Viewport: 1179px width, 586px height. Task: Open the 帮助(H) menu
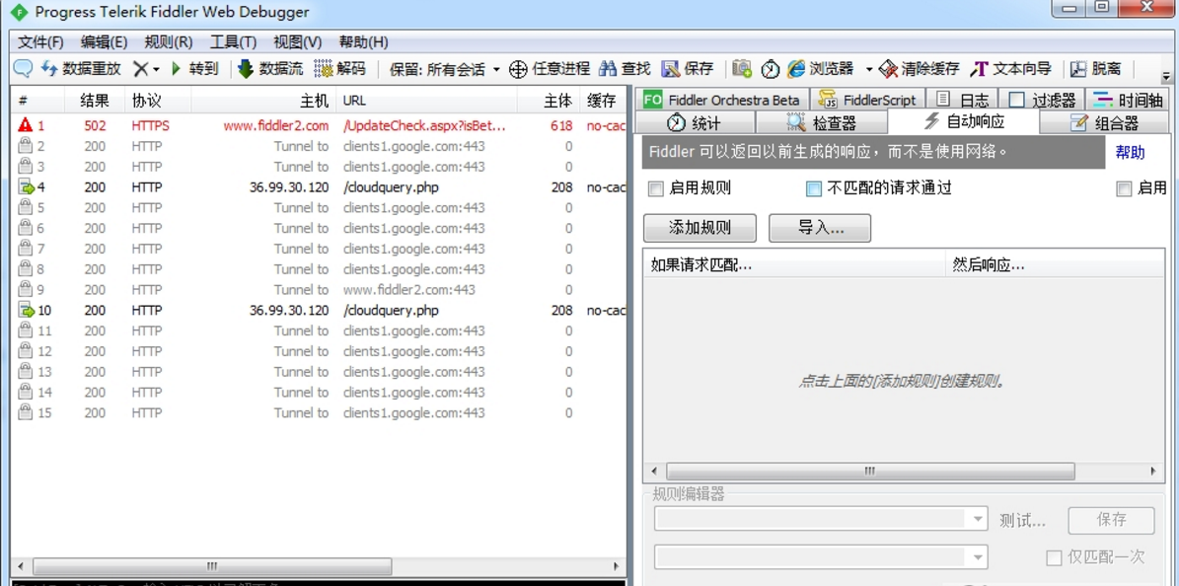tap(364, 42)
